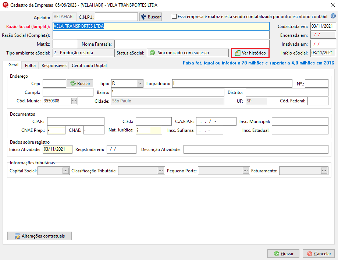Click the Registrada em date field
This screenshot has width=338, height=260.
pyautogui.click(x=122, y=149)
